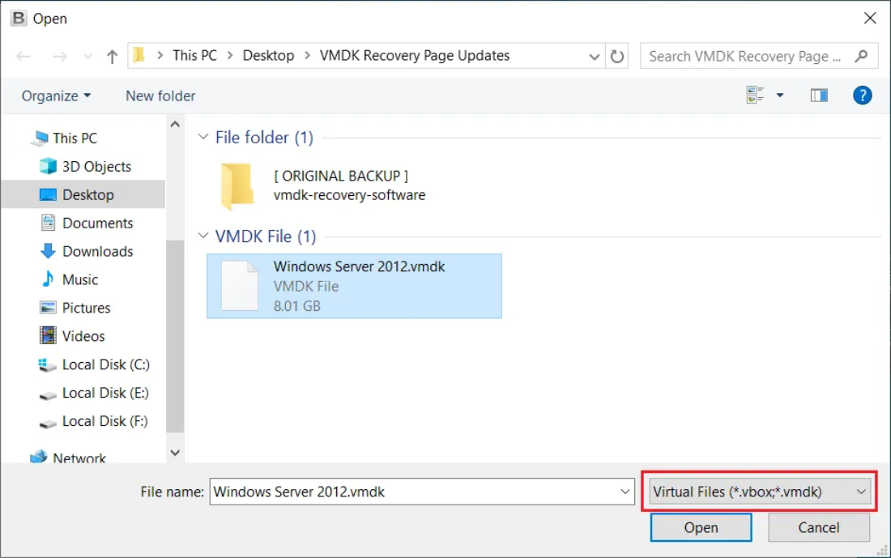Open the Organize menu
This screenshot has width=891, height=558.
click(55, 95)
